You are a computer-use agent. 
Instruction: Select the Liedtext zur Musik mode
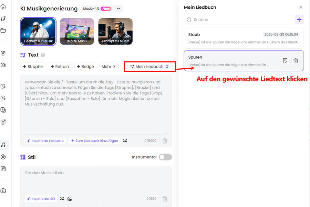coord(38,31)
